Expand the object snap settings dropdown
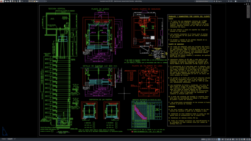Screen dimensions: 251x141 point(221,139)
